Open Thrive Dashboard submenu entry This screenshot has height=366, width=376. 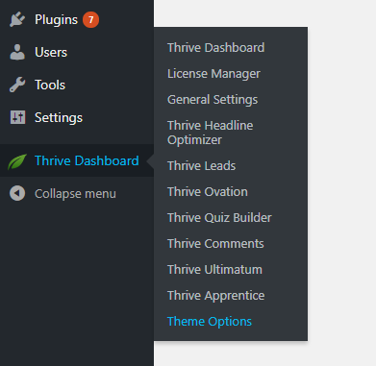pyautogui.click(x=215, y=48)
